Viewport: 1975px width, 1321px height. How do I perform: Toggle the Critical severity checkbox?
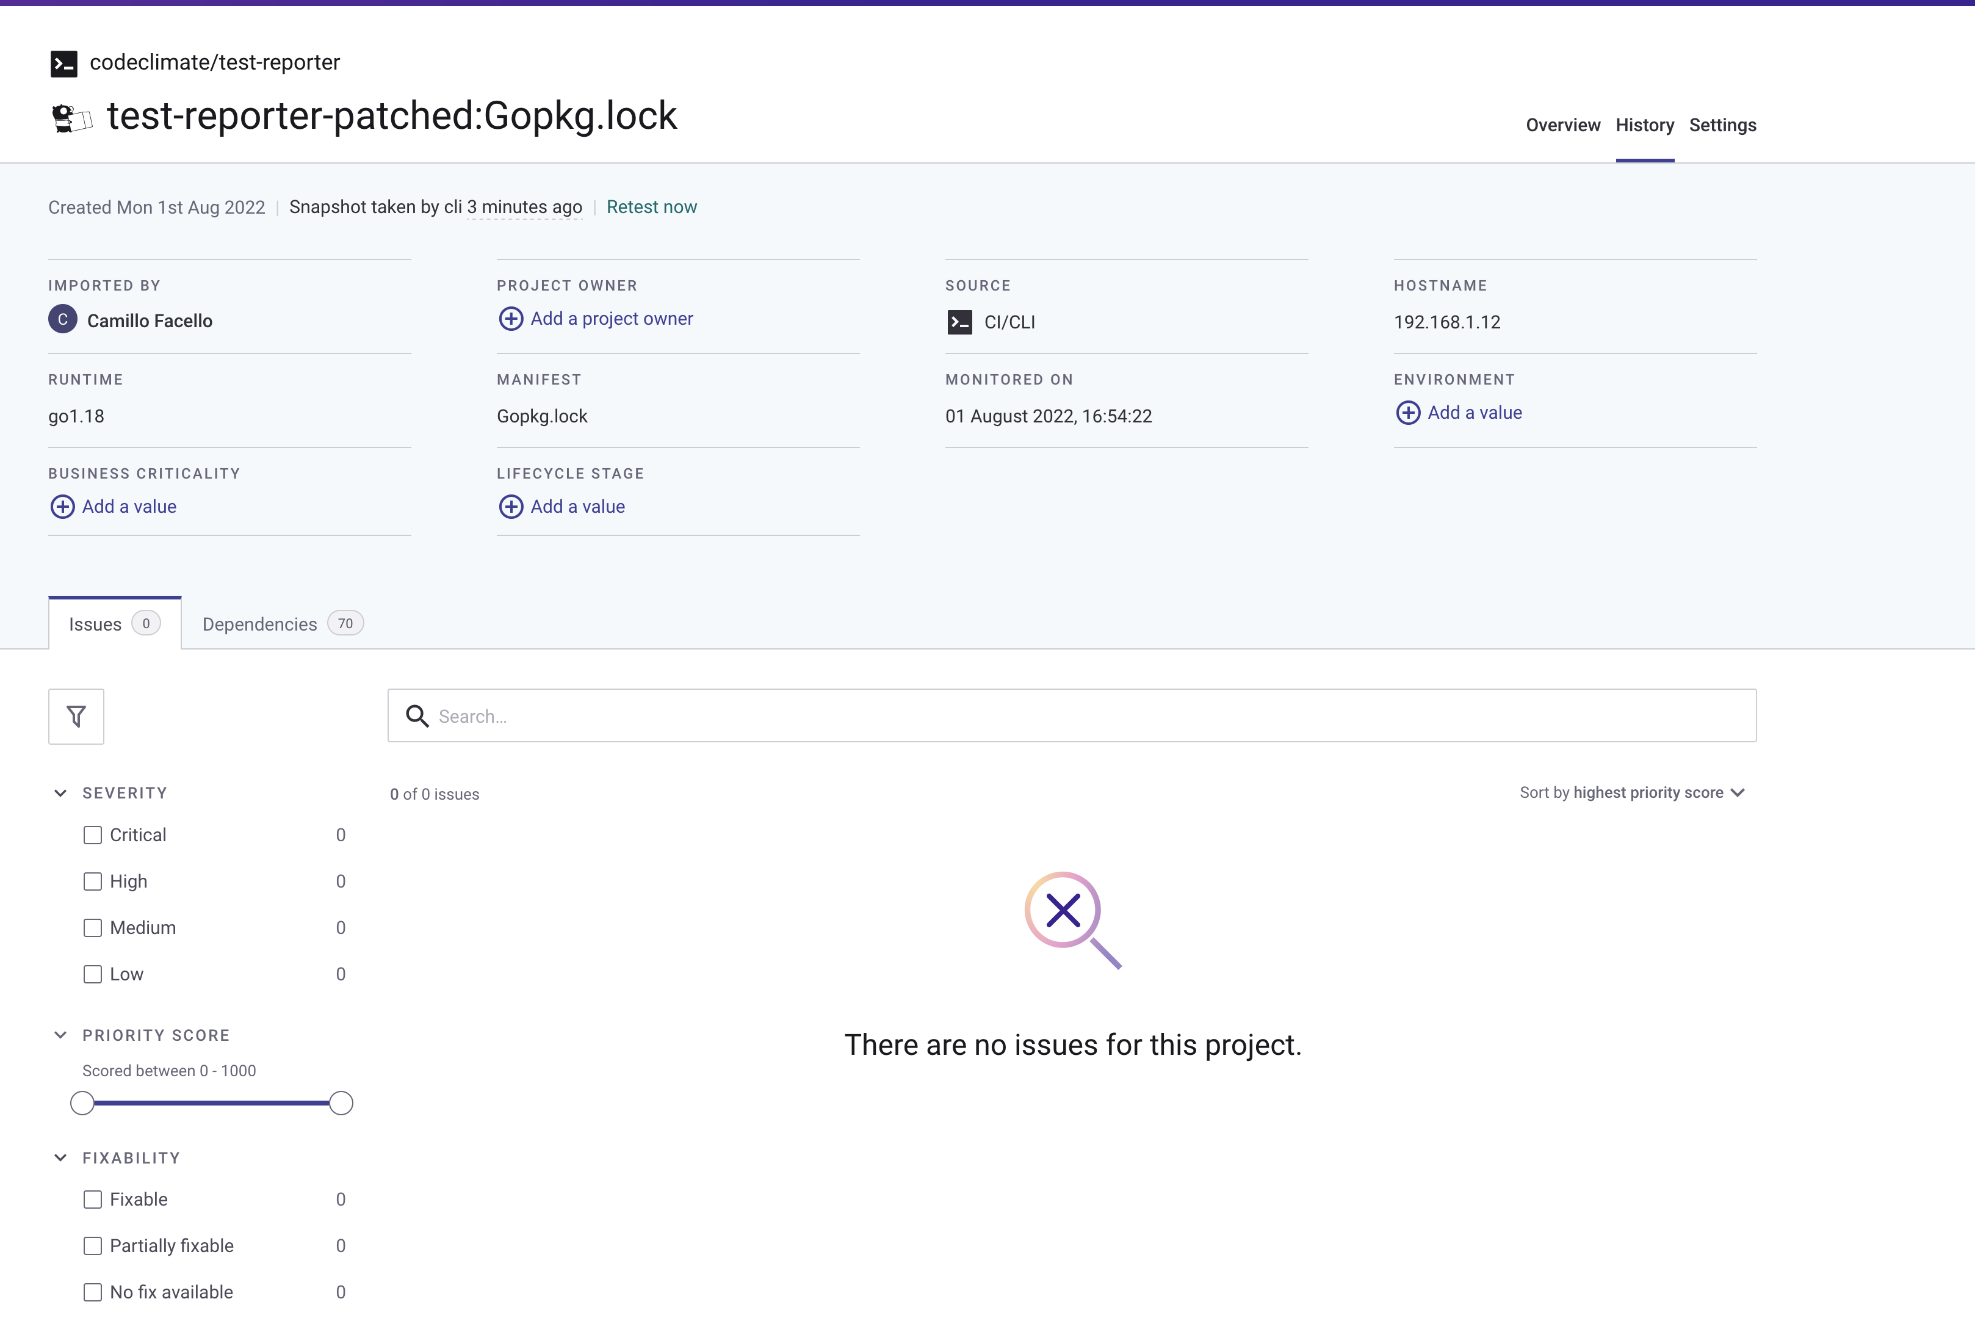tap(93, 834)
